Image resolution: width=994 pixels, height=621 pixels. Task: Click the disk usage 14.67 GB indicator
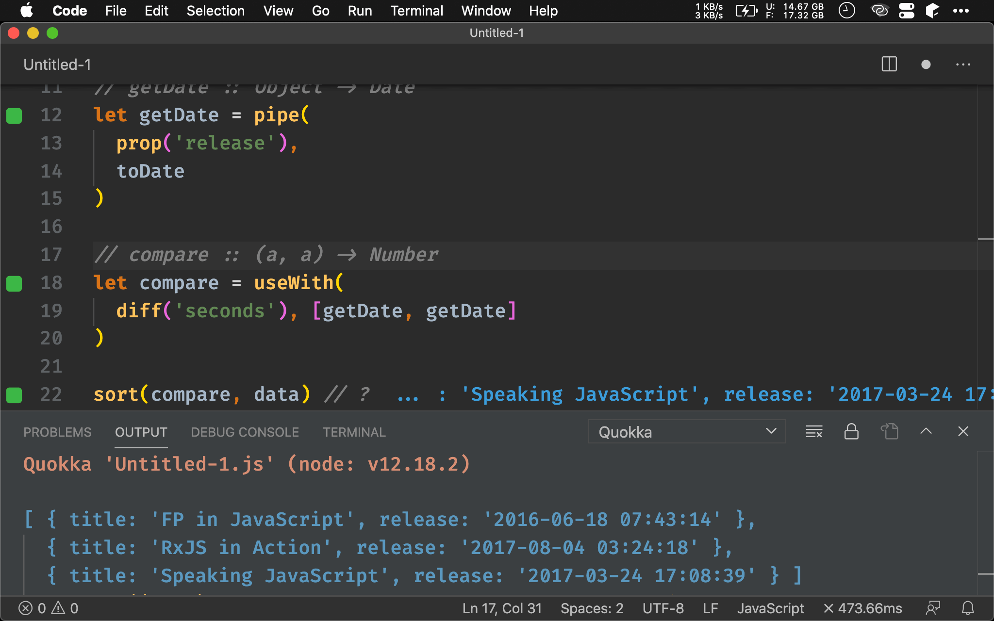click(x=795, y=11)
